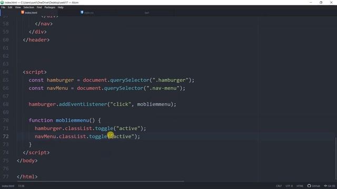Change line ending CRLF in status bar

[279, 186]
